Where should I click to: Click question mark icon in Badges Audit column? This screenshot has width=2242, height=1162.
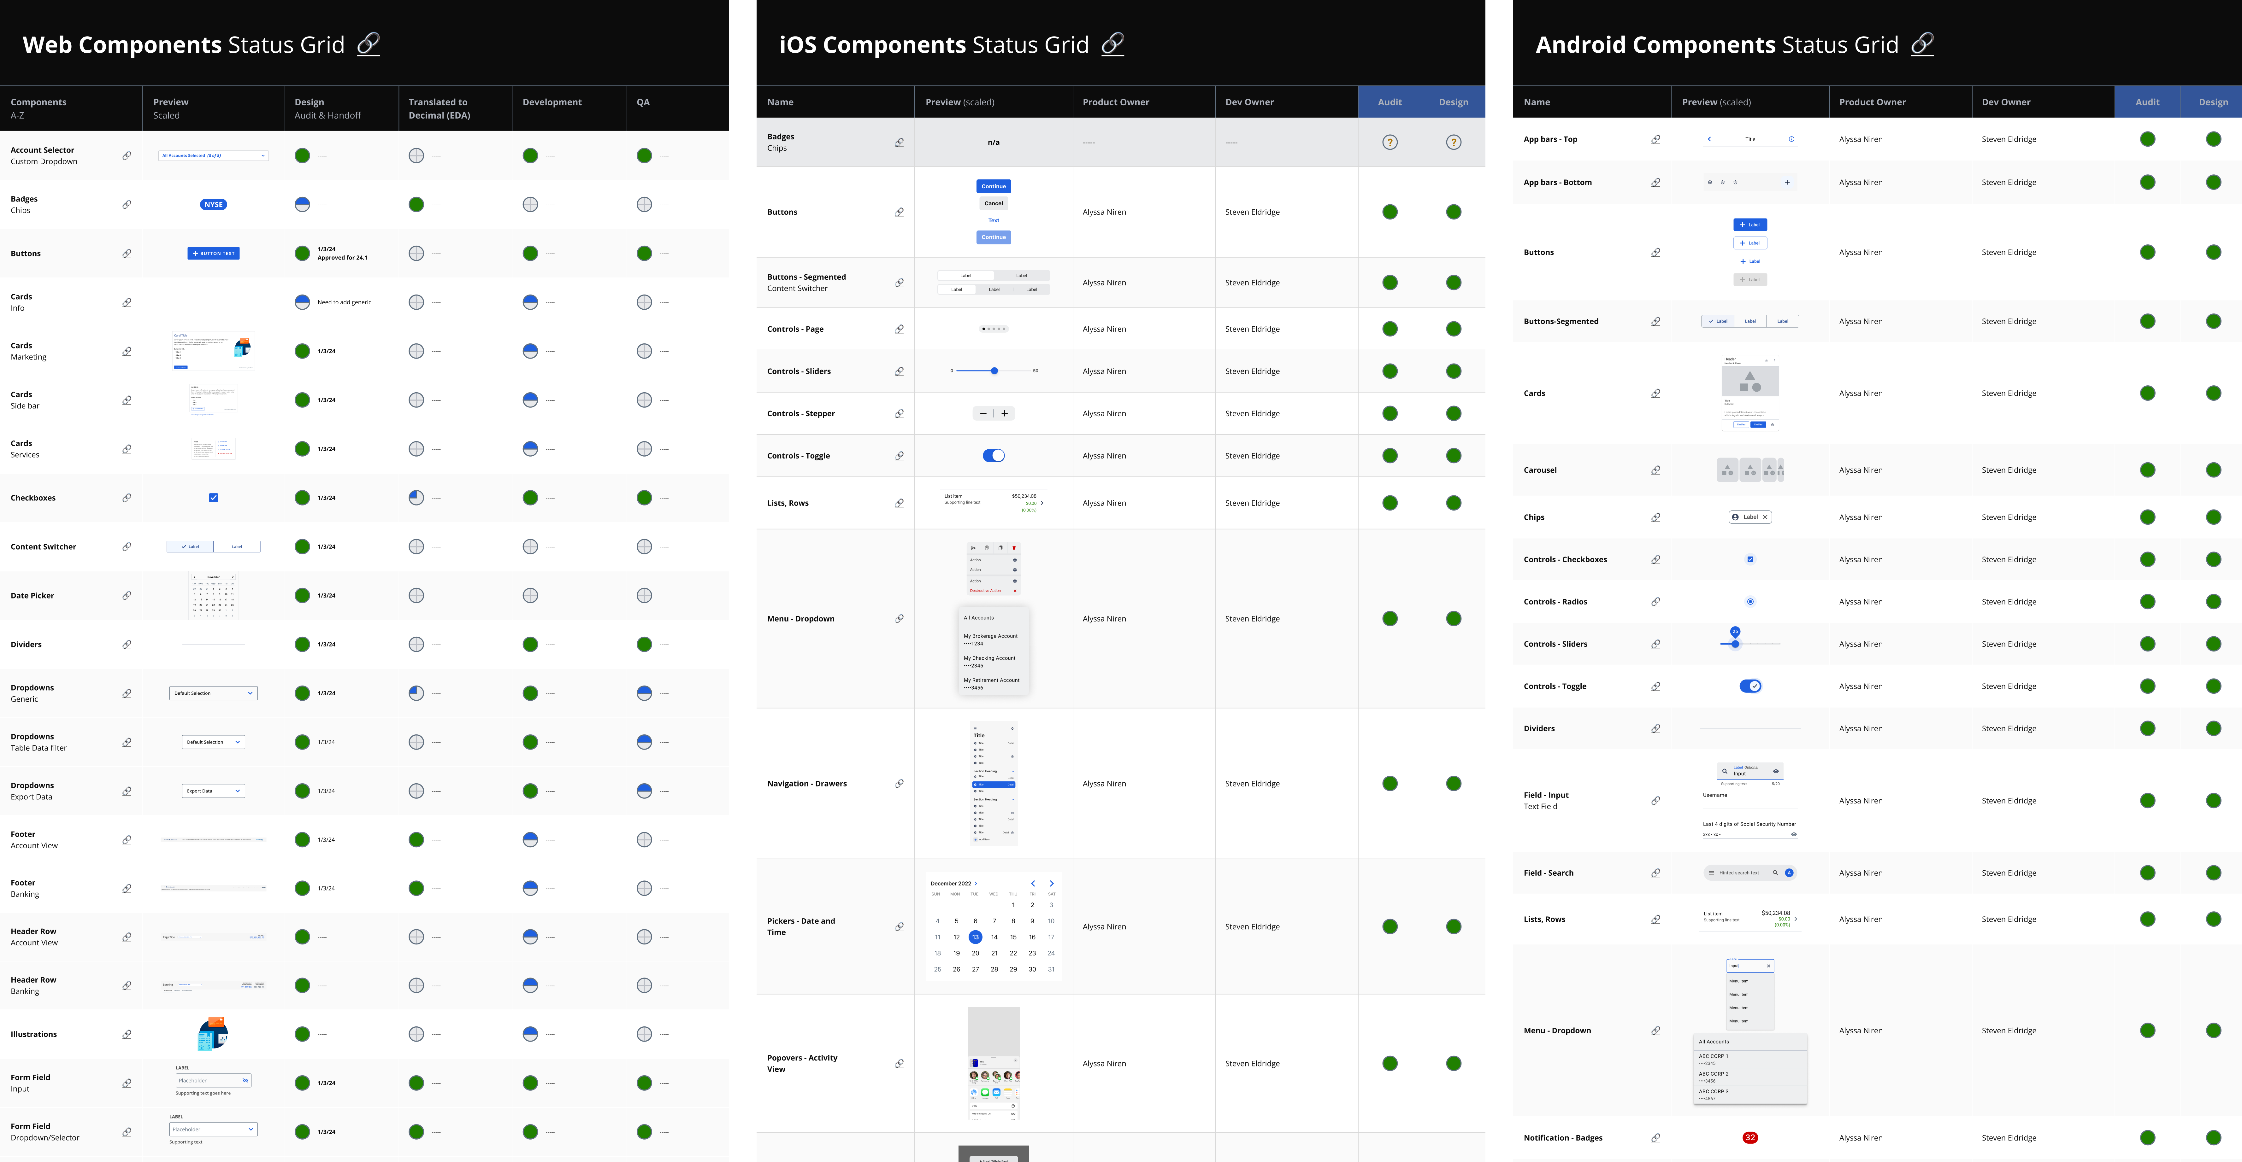(1390, 143)
